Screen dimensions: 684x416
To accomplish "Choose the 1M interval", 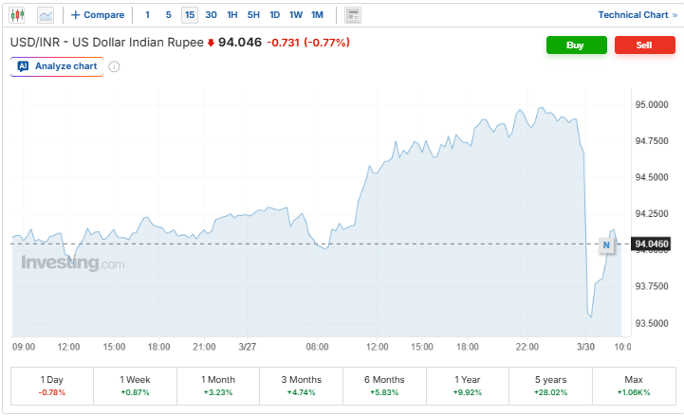I will 317,15.
